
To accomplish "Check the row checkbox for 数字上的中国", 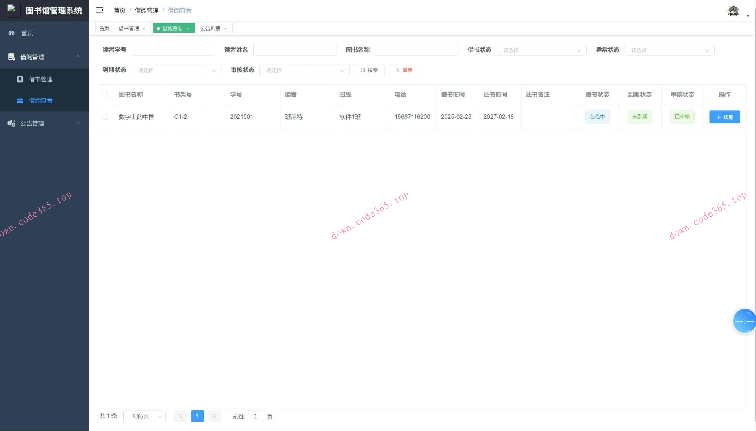I will pos(105,117).
